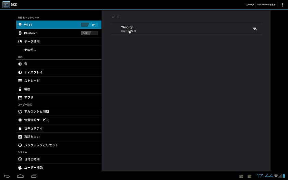Click the sync arrows icon
288x180 pixels.
pyautogui.click(x=20, y=111)
